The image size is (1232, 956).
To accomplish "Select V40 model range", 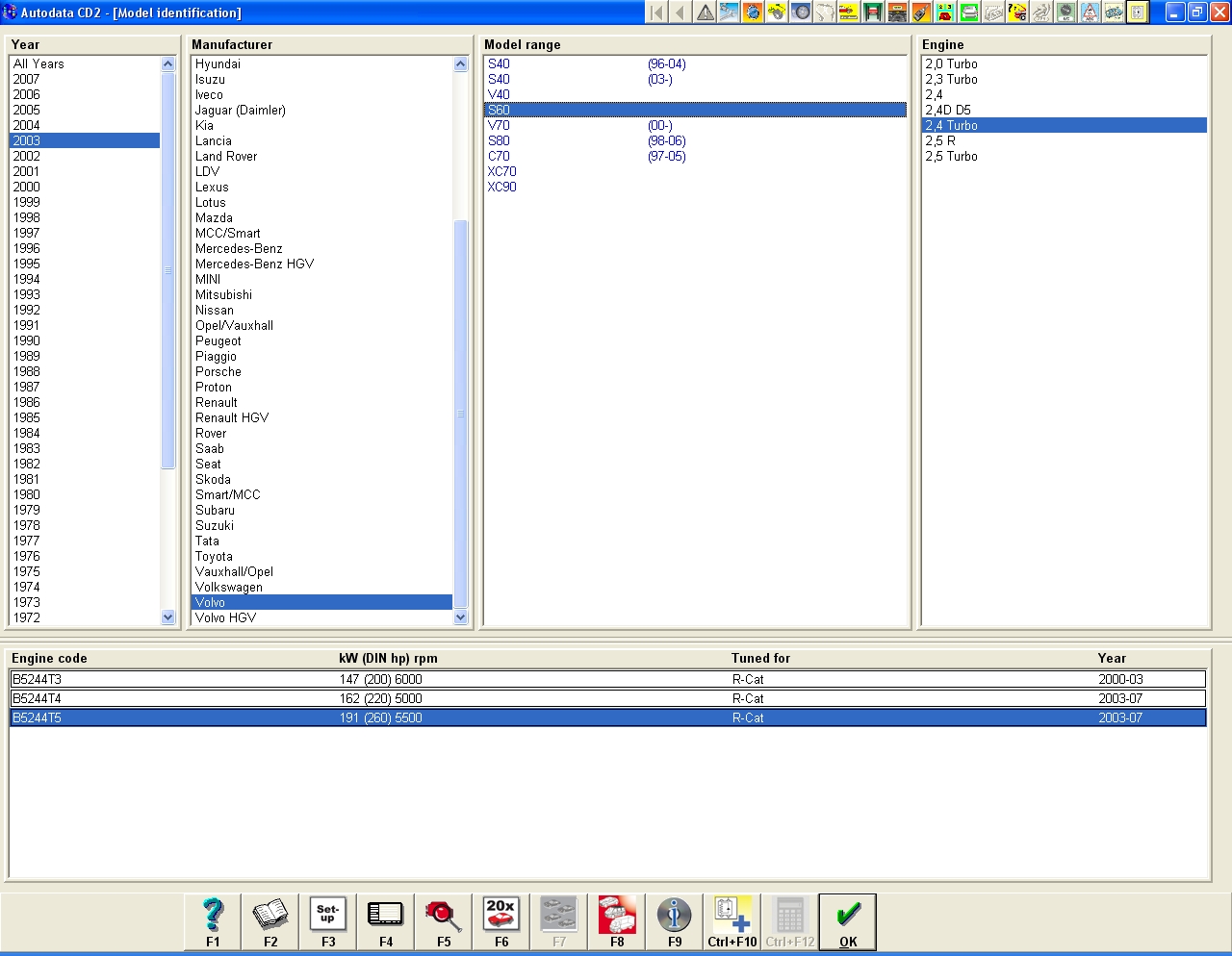I will pyautogui.click(x=695, y=94).
